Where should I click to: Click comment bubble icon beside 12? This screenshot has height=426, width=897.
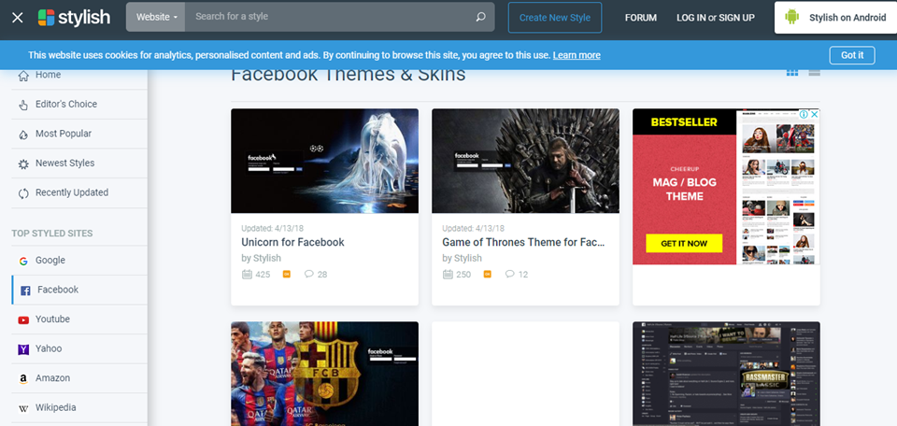pyautogui.click(x=510, y=274)
